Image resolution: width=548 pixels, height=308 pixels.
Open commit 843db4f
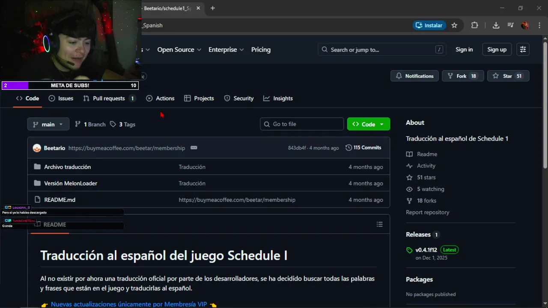click(297, 148)
